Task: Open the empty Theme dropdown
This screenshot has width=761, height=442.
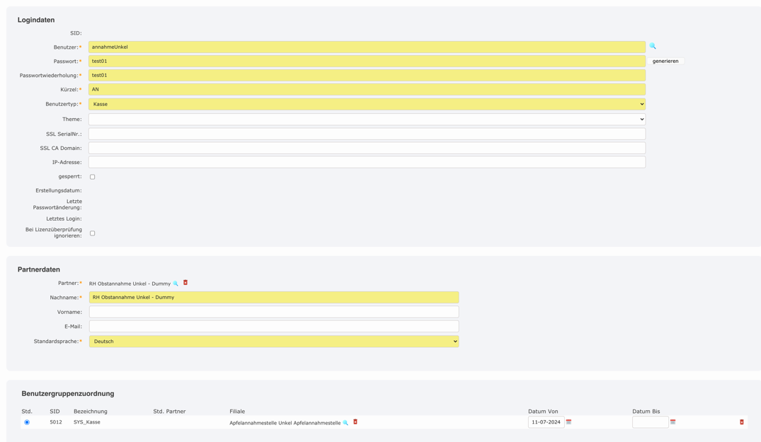Action: (x=365, y=118)
